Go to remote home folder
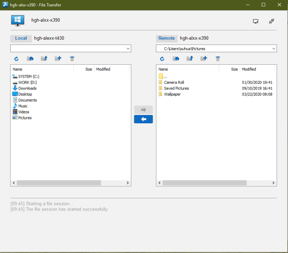 pyautogui.click(x=176, y=59)
